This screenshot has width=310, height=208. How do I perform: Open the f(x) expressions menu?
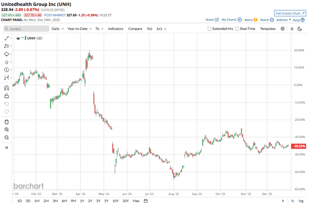pyautogui.click(x=149, y=29)
